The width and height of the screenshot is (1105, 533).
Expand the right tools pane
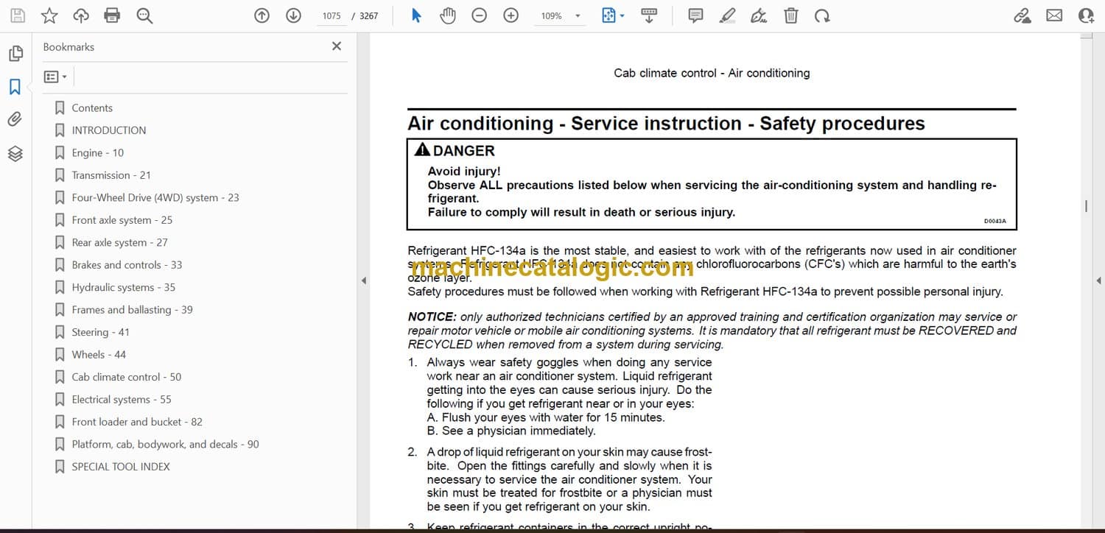[1098, 280]
